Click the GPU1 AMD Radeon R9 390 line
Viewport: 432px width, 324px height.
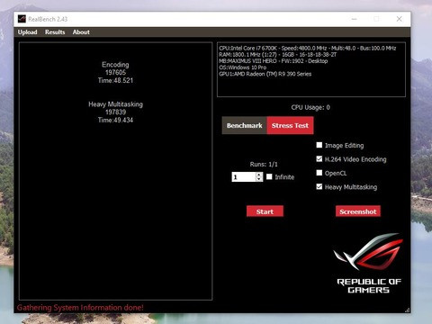(x=265, y=74)
